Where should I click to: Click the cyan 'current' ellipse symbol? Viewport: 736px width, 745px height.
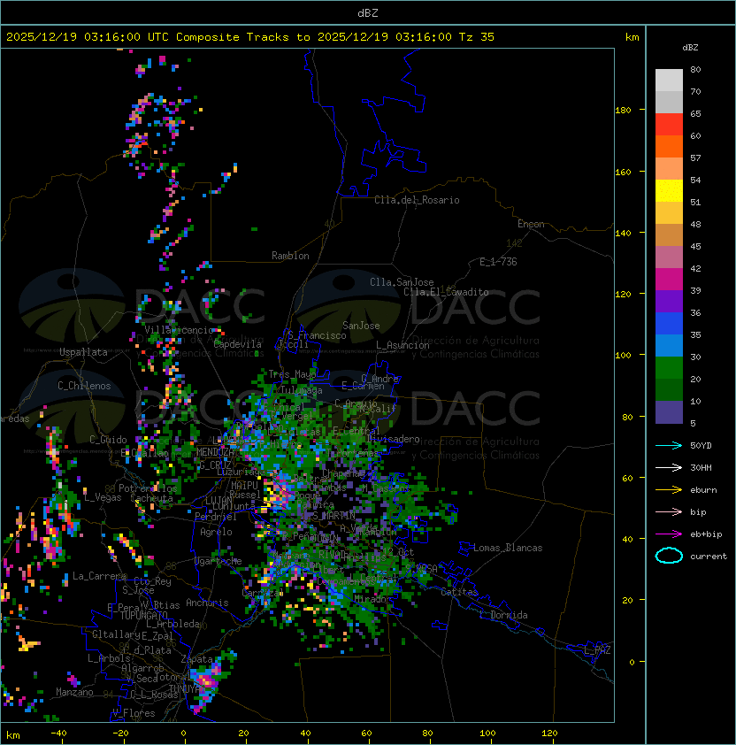tap(669, 556)
